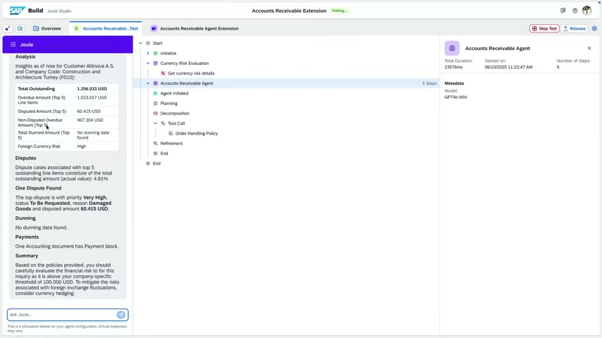Click the Foreign Currency Risk High value
The image size is (602, 338).
81,146
